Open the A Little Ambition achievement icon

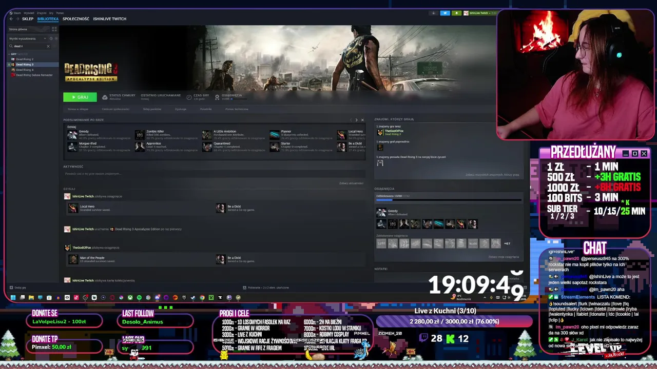[207, 135]
